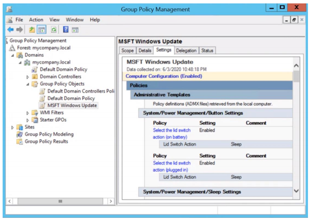The height and width of the screenshot is (220, 311).
Task: Click the Back arrow toolbar icon
Action: 10,30
